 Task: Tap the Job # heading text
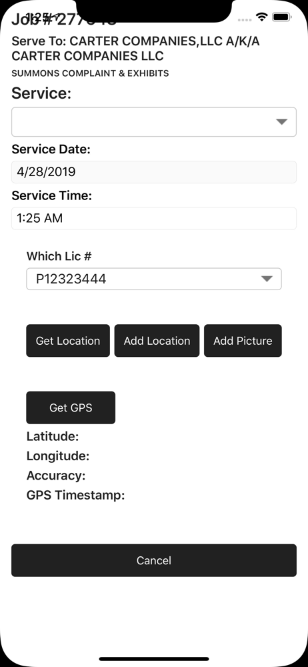point(64,19)
